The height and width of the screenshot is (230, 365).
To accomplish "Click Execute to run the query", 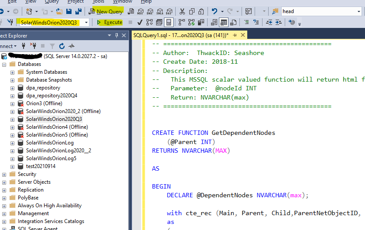I will click(x=109, y=22).
